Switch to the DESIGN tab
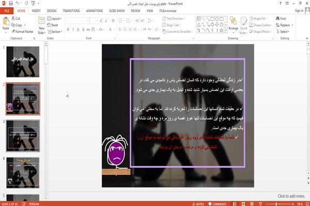Screen dimensions: 310x206 pos(52,11)
